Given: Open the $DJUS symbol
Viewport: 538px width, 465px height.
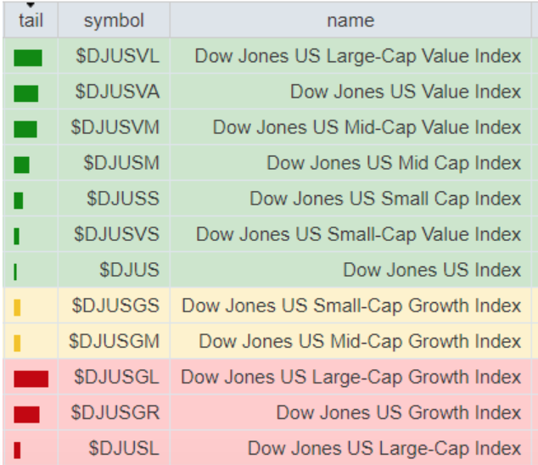Looking at the screenshot, I should 129,270.
